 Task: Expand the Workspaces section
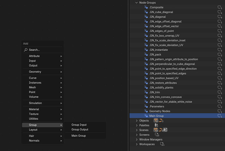[136, 144]
